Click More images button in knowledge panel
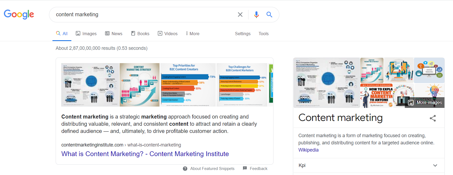The width and height of the screenshot is (453, 175). coord(425,103)
